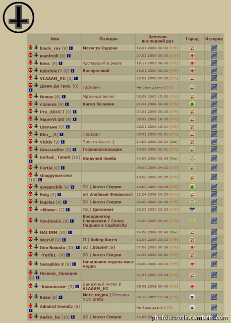Click VLAAAM_EG link in -Ковальски- position

(x=95, y=289)
